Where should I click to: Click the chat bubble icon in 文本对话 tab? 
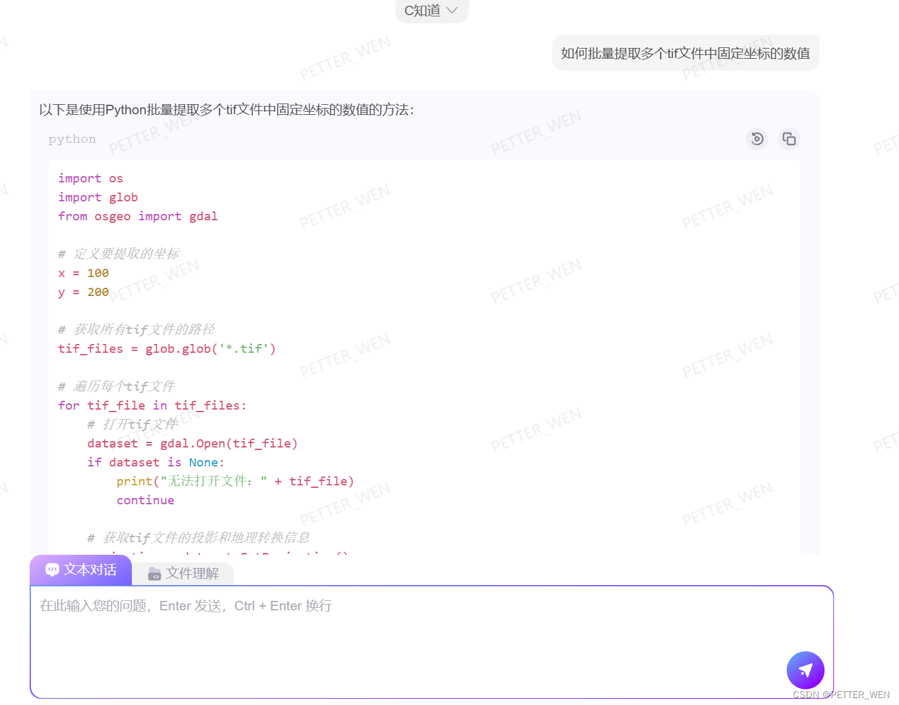point(52,569)
